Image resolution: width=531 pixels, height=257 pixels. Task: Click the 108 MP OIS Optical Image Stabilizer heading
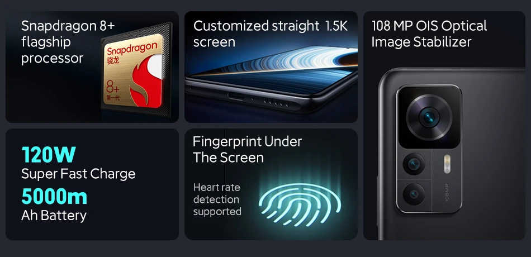click(x=429, y=34)
